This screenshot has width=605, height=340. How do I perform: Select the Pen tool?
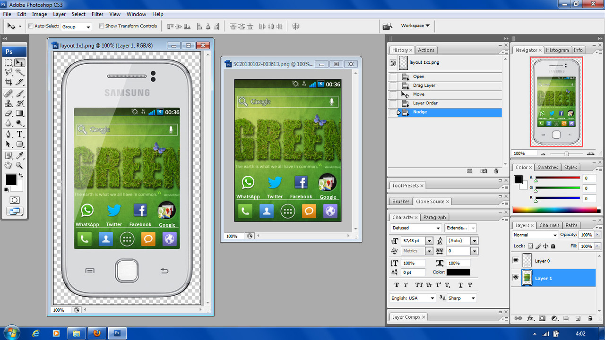[9, 134]
